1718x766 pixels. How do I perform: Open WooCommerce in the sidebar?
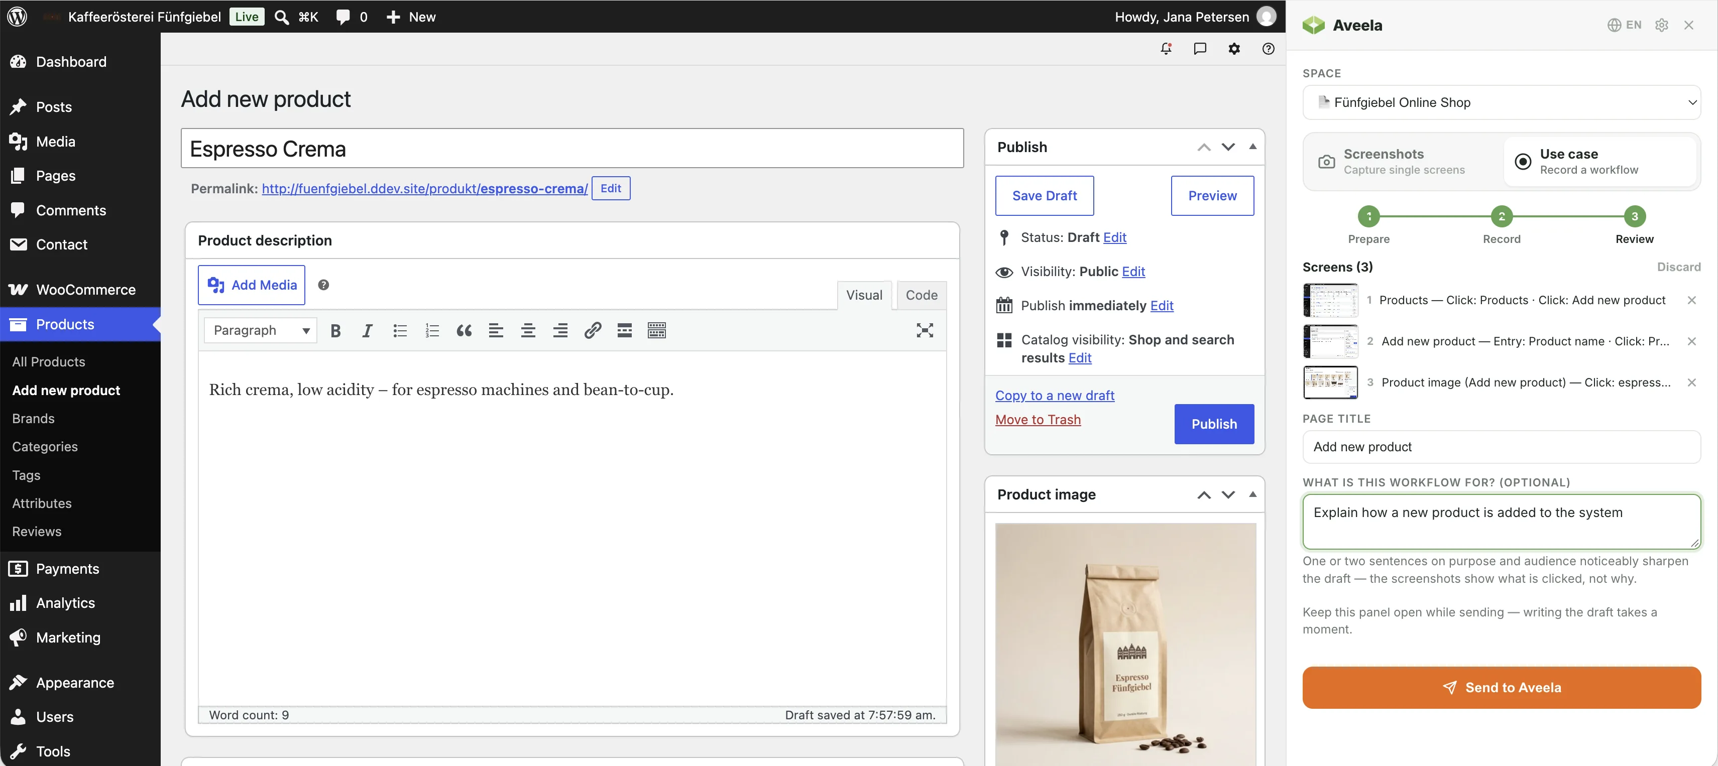80,290
